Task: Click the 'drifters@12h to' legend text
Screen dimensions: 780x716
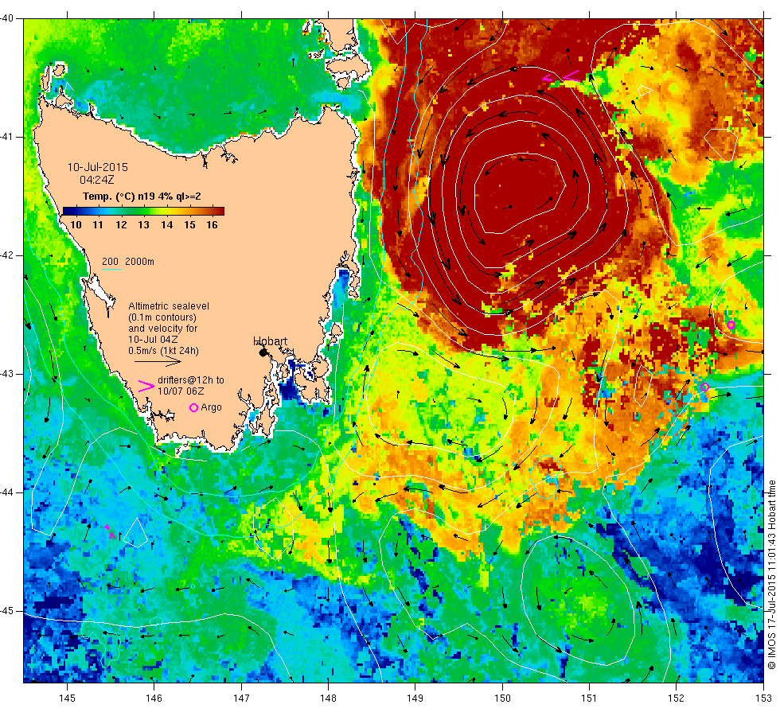Action: coord(191,380)
